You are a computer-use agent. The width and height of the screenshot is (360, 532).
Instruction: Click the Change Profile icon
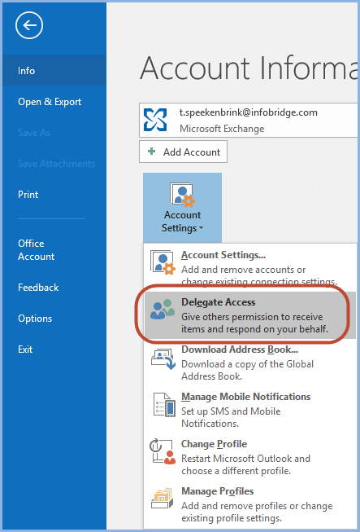click(x=163, y=452)
